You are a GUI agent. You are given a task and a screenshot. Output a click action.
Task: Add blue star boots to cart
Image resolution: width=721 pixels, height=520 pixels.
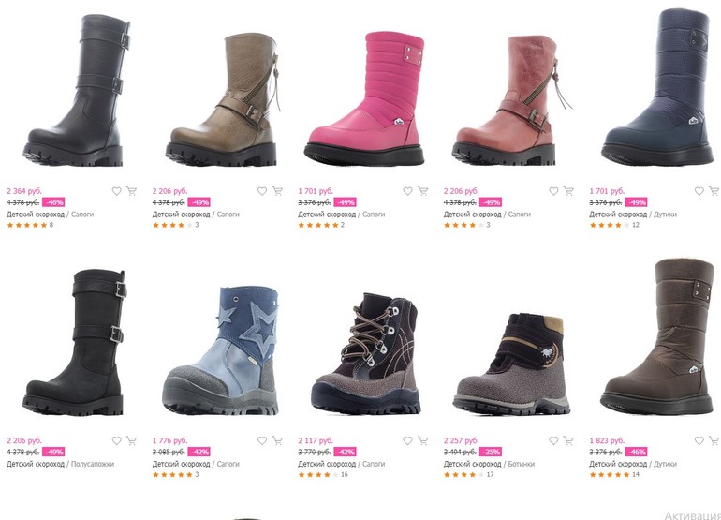click(x=277, y=440)
